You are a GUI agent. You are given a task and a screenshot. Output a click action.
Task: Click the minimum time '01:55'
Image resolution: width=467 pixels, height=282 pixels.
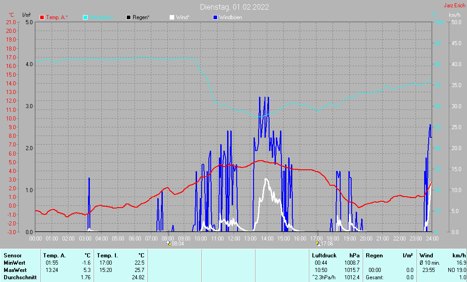coord(52,263)
